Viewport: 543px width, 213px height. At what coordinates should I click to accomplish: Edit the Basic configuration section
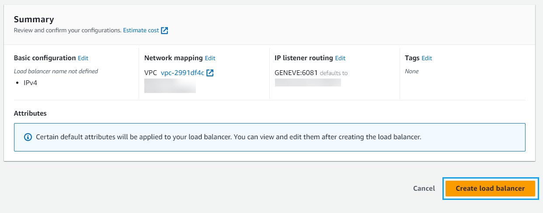pyautogui.click(x=83, y=58)
